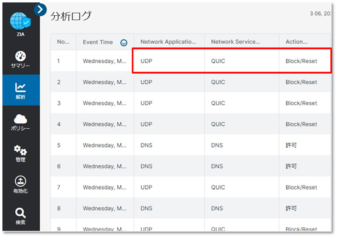Open the サマリー dashboard gauge icon

click(21, 56)
